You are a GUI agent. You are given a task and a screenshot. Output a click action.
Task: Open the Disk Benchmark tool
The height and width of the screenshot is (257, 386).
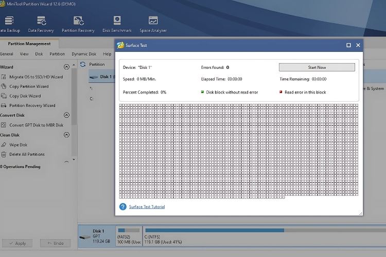pos(117,24)
